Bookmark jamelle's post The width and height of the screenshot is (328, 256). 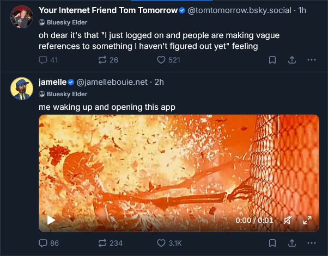click(272, 243)
